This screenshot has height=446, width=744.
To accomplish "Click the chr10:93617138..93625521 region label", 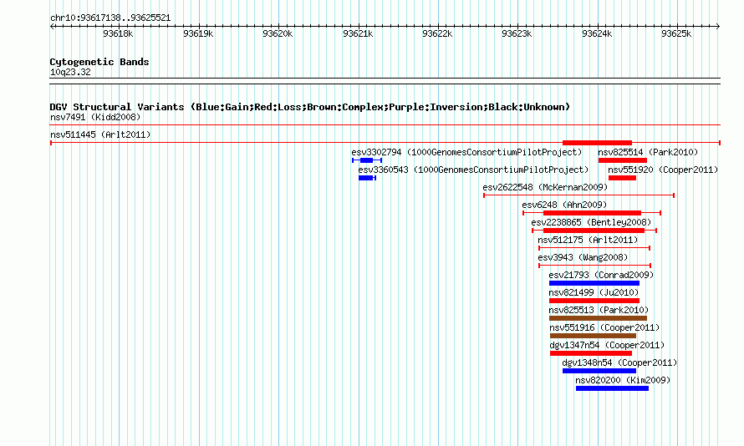I will [110, 18].
